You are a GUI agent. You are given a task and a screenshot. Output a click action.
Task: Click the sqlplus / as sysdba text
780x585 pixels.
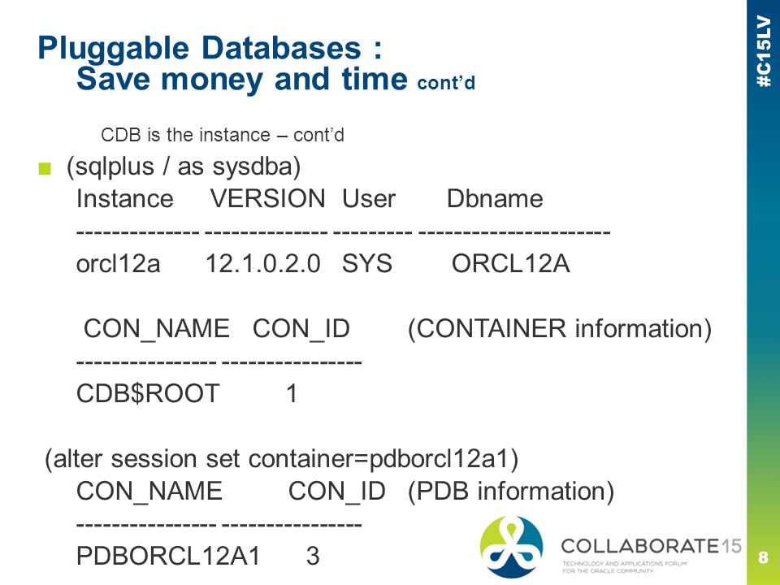click(x=184, y=167)
